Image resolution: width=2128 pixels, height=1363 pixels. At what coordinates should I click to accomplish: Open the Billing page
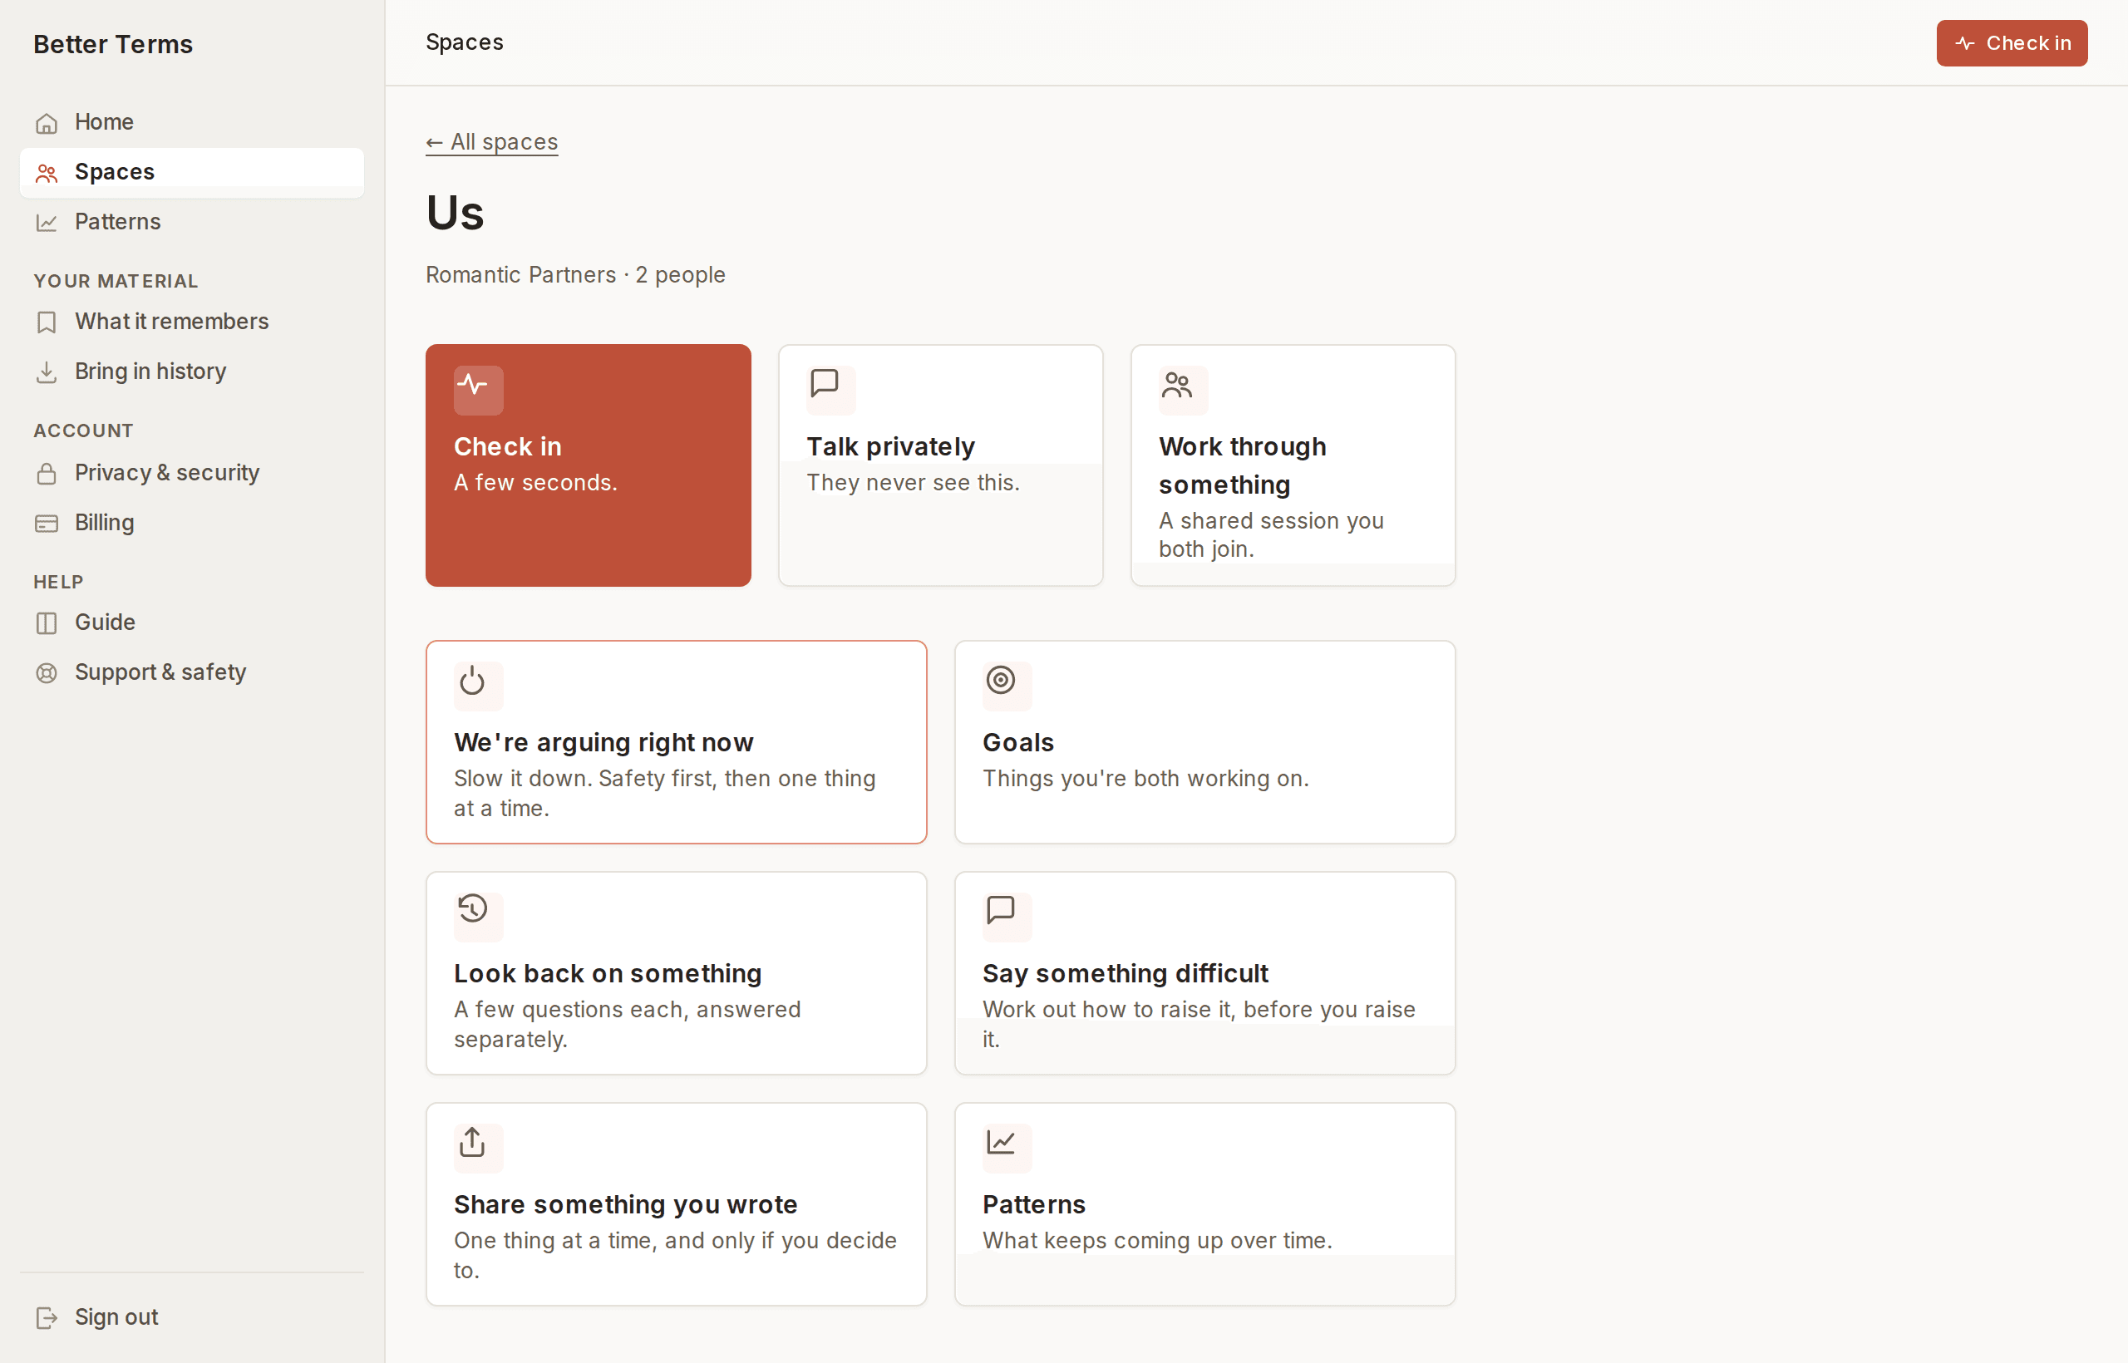click(191, 522)
